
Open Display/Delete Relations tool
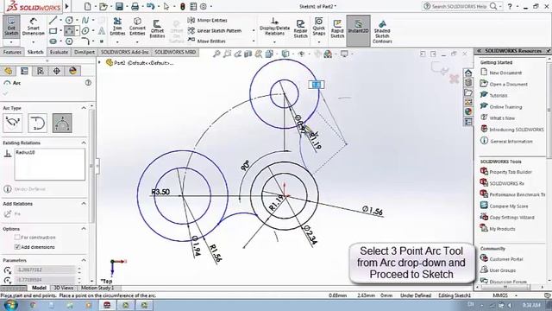pyautogui.click(x=274, y=27)
